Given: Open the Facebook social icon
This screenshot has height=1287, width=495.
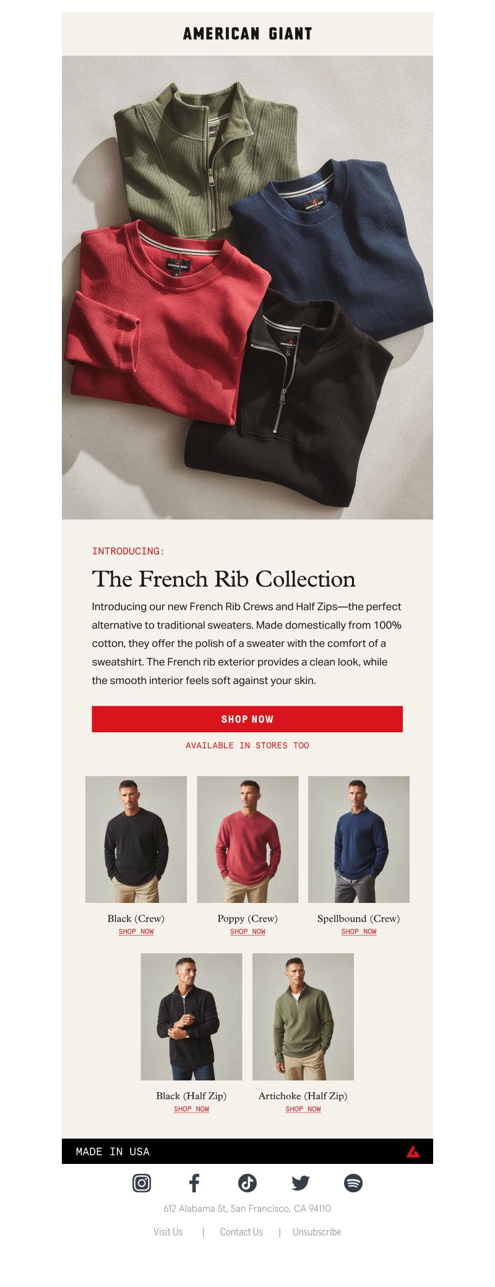Looking at the screenshot, I should (x=194, y=1183).
